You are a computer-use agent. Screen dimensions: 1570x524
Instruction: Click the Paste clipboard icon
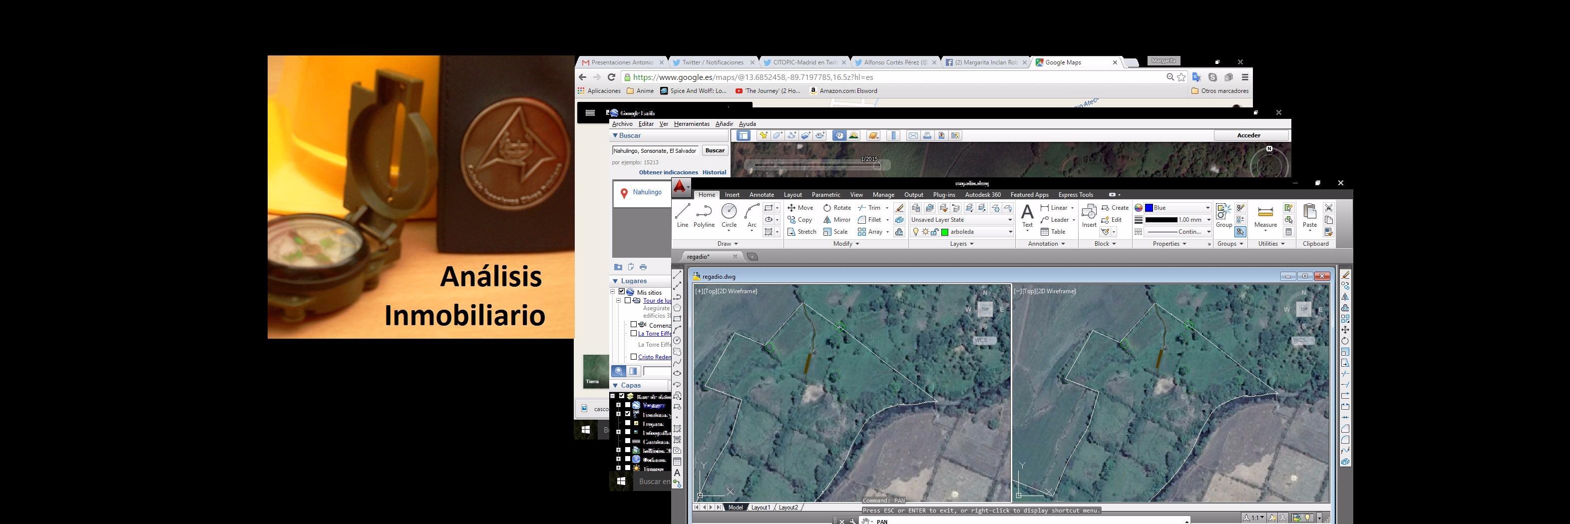tap(1310, 216)
